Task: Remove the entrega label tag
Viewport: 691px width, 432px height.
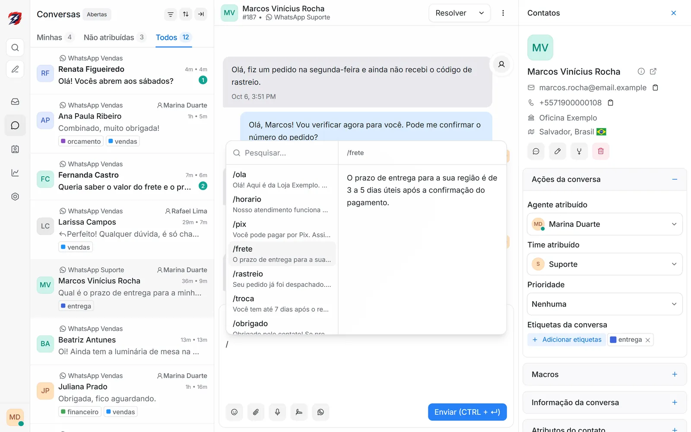Action: (648, 340)
